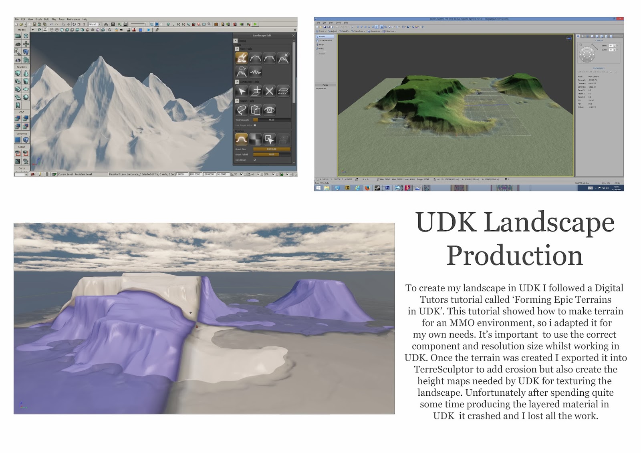Image resolution: width=641 pixels, height=453 pixels.
Task: Click the cylinder brush in UDK Brushes
Action: 26,81
